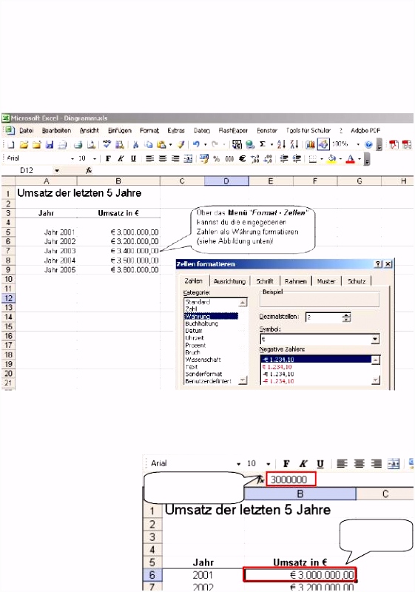Increase Dezimalstellen with the spinner arrows

[x=347, y=315]
